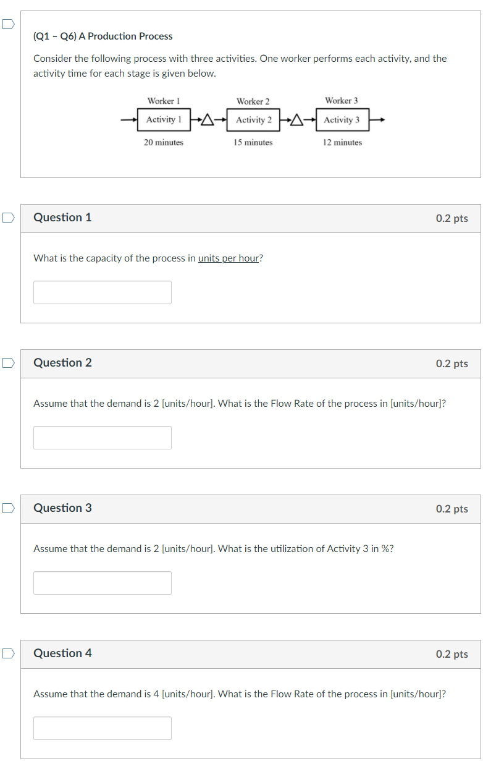Click the 0.2 pts label on Question 1

pos(453,218)
